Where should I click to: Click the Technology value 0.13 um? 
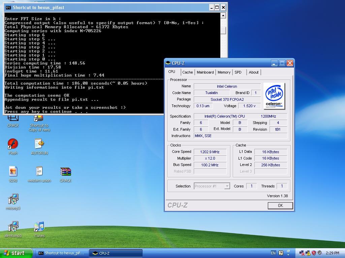coord(203,106)
